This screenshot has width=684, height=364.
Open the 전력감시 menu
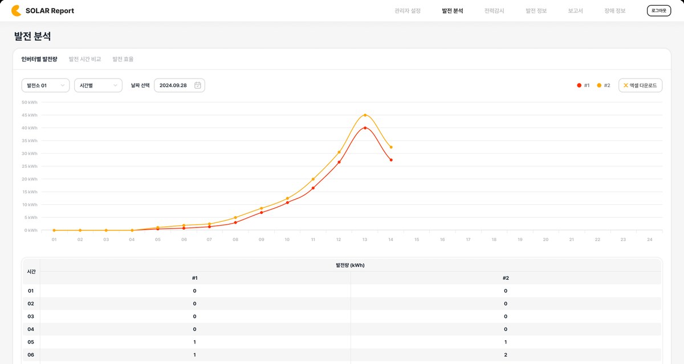(494, 11)
